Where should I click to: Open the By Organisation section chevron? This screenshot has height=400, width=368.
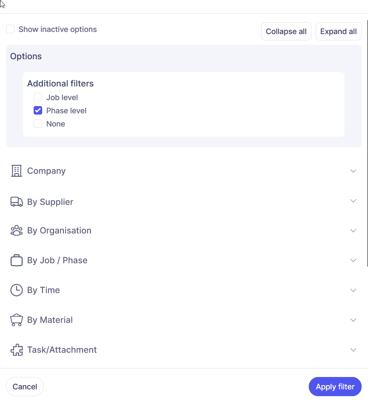353,230
